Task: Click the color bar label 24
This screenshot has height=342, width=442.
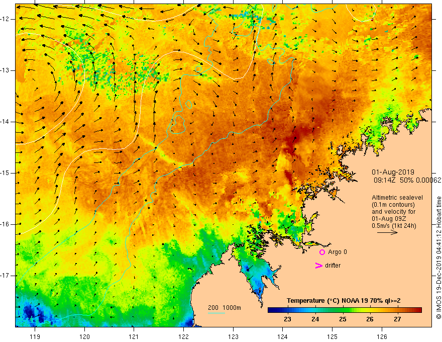Action: [315, 319]
